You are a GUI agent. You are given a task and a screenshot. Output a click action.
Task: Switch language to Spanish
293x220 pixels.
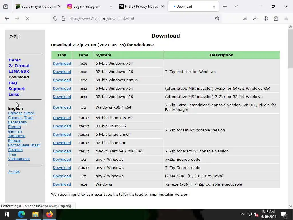point(15,150)
